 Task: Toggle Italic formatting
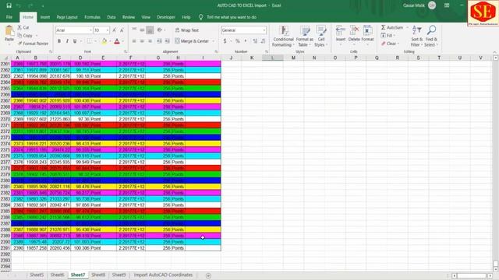click(x=67, y=41)
